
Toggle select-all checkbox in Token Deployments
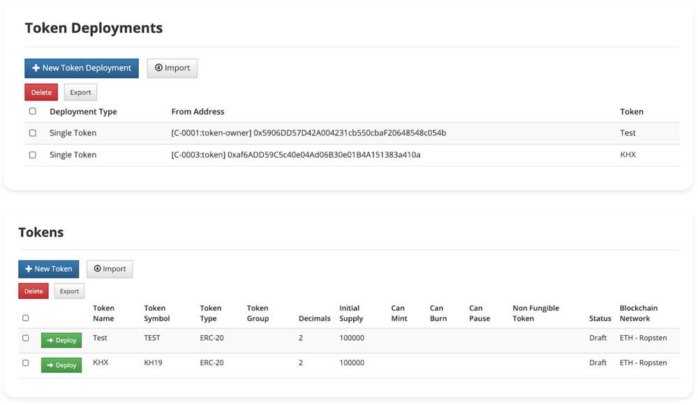pos(33,111)
